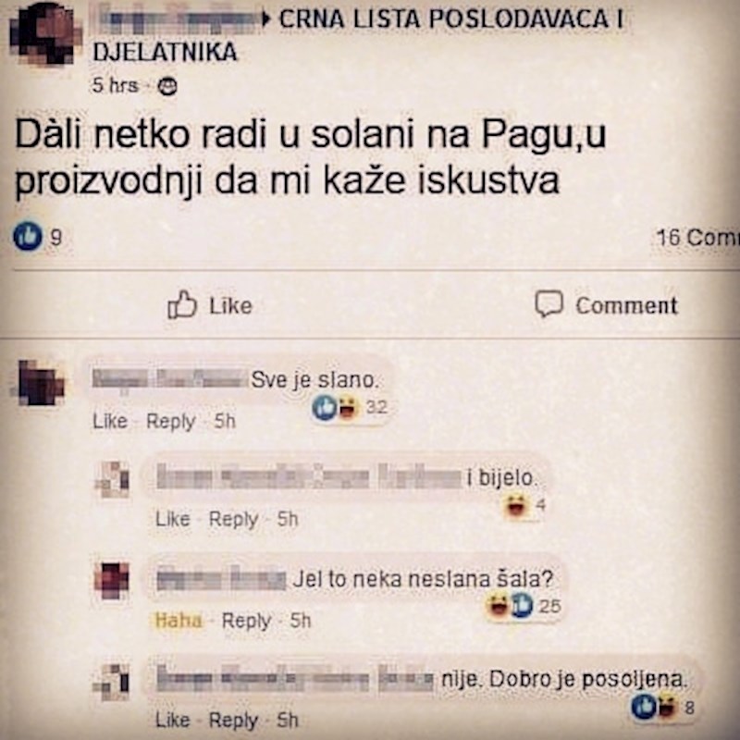Open reactions with count 25
The height and width of the screenshot is (740, 740).
[x=524, y=606]
